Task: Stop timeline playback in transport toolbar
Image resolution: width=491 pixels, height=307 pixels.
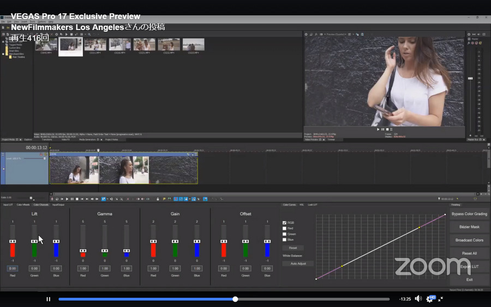Action: tap(77, 198)
